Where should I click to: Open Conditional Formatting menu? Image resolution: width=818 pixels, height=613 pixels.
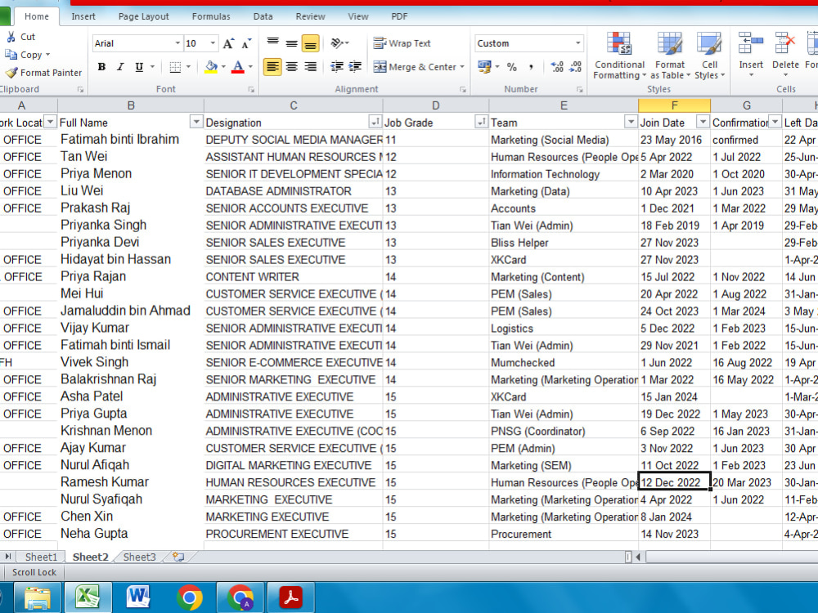(619, 56)
